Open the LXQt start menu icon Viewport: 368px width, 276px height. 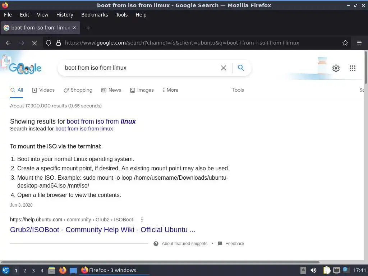6,270
